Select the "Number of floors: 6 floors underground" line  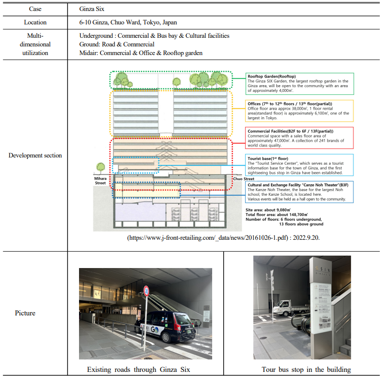point(284,219)
